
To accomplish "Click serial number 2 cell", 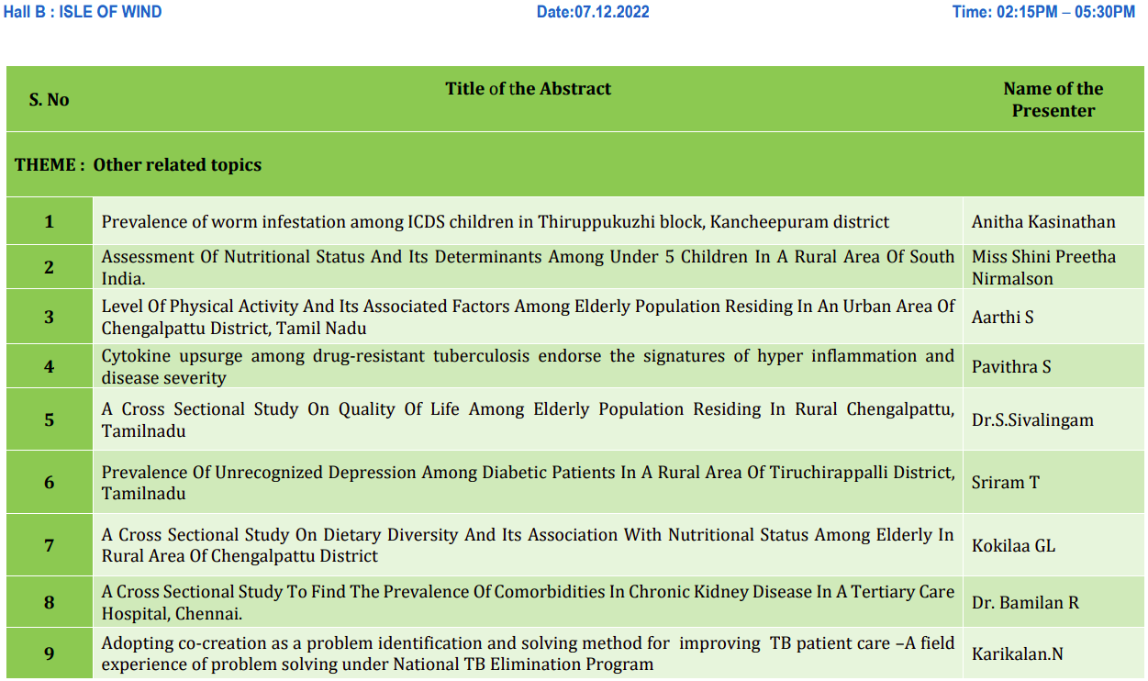I will pos(49,267).
